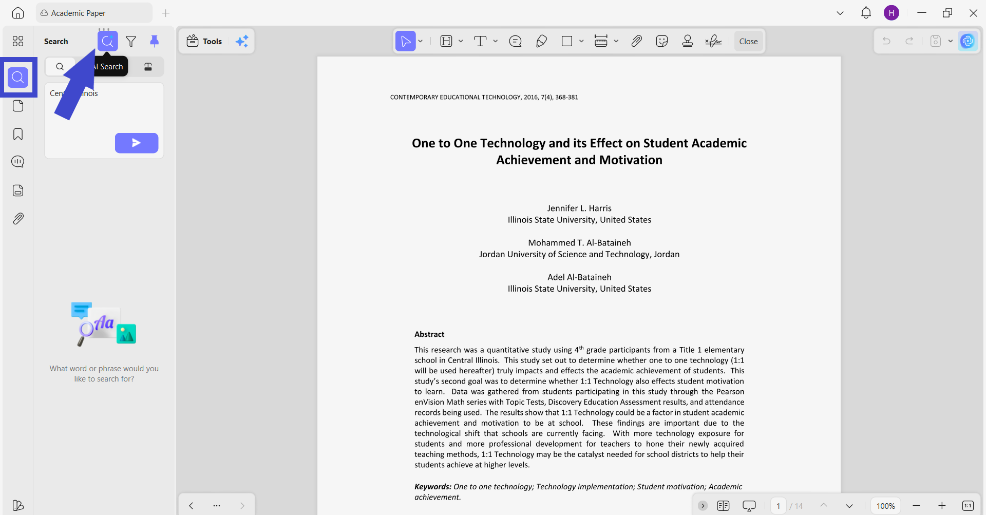Open the Text tool dropdown arrow
Viewport: 986px width, 515px height.
[x=496, y=41]
